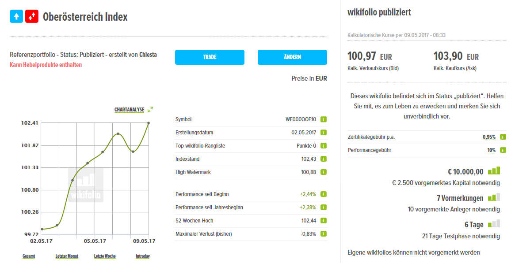Image resolution: width=515 pixels, height=263 pixels.
Task: Show the Gesamt chart period
Action: (x=28, y=256)
